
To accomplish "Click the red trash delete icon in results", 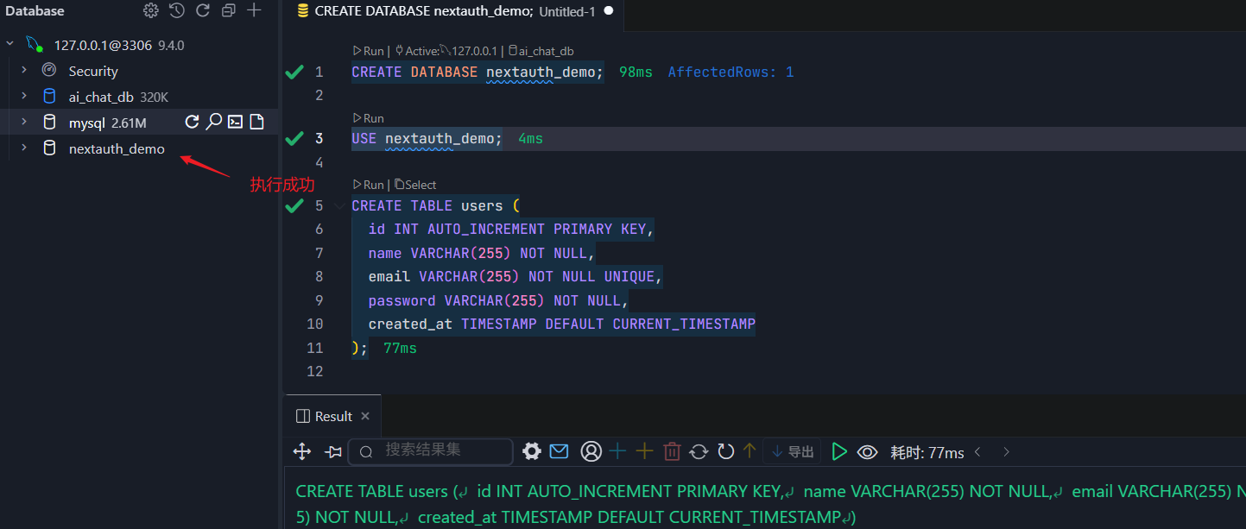I will click(x=672, y=451).
